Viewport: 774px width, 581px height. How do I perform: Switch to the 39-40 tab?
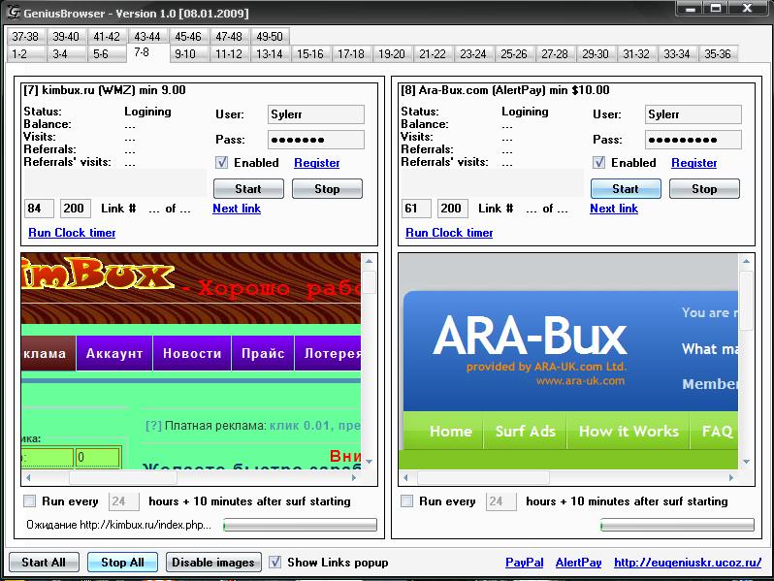tap(66, 37)
